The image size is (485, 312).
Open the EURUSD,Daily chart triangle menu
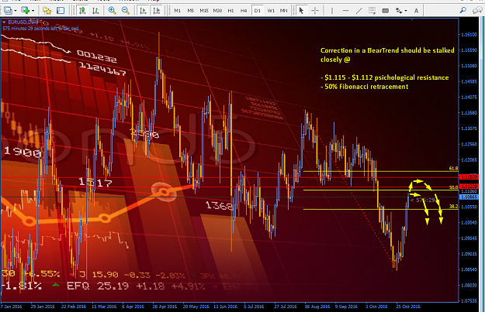(4, 22)
